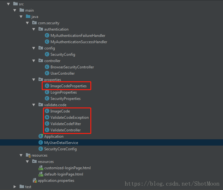223x190 pixels.
Task: Collapse the authentication package arrow
Action: coord(34,29)
